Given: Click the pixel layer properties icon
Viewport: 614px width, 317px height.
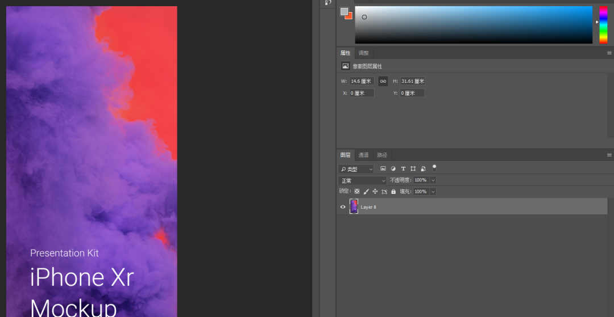Looking at the screenshot, I should 346,66.
